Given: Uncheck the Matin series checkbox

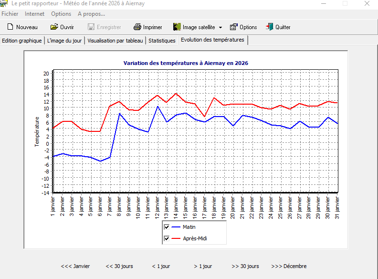Looking at the screenshot, I should coord(167,227).
